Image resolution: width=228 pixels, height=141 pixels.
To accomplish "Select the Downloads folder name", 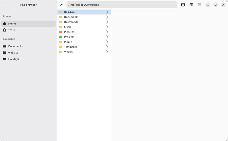I will (71, 22).
